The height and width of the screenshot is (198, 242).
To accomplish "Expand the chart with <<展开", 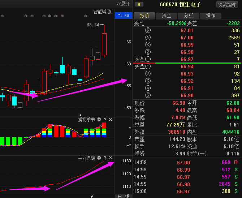I will pyautogui.click(x=123, y=4).
